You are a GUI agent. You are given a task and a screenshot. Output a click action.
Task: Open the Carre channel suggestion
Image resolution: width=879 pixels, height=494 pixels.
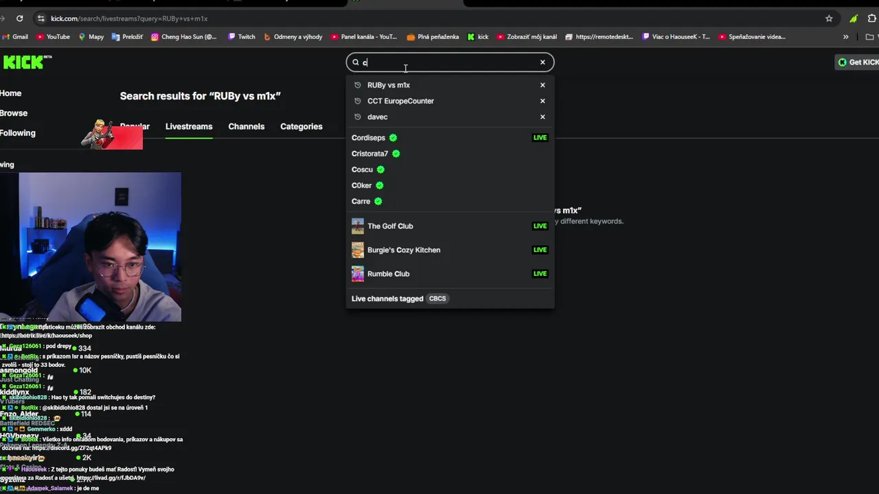[450, 201]
